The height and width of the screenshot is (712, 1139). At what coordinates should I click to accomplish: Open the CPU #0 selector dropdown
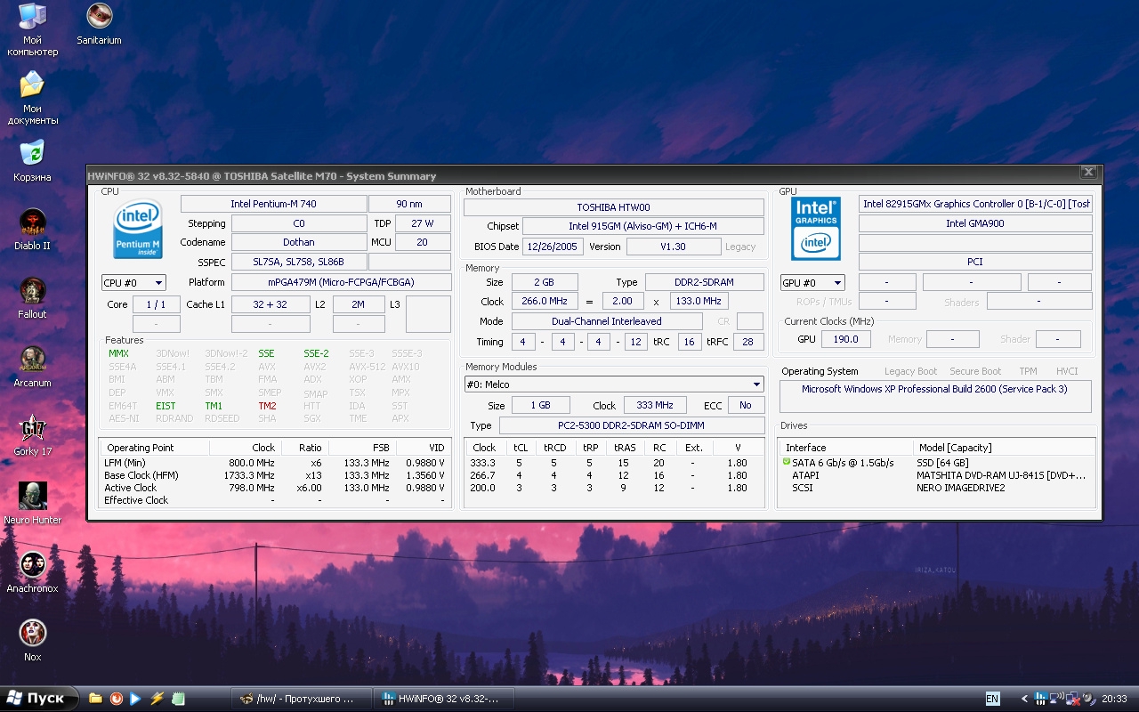click(x=133, y=283)
